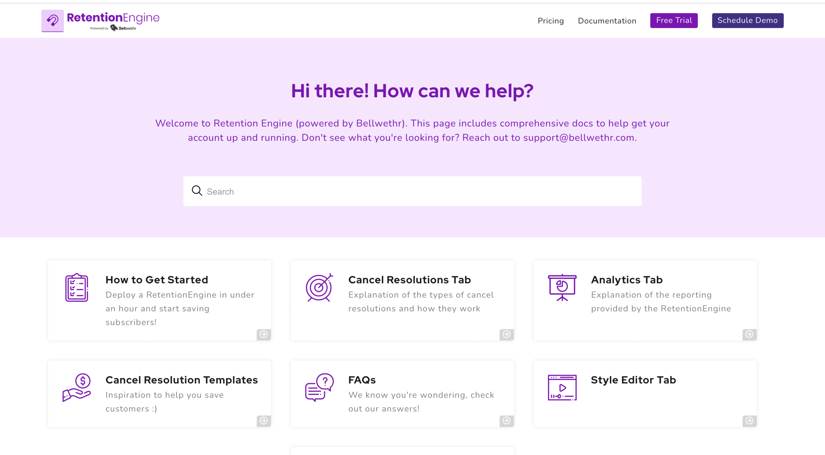Click the magnifying glass search icon
Viewport: 825px width, 455px height.
pos(197,191)
